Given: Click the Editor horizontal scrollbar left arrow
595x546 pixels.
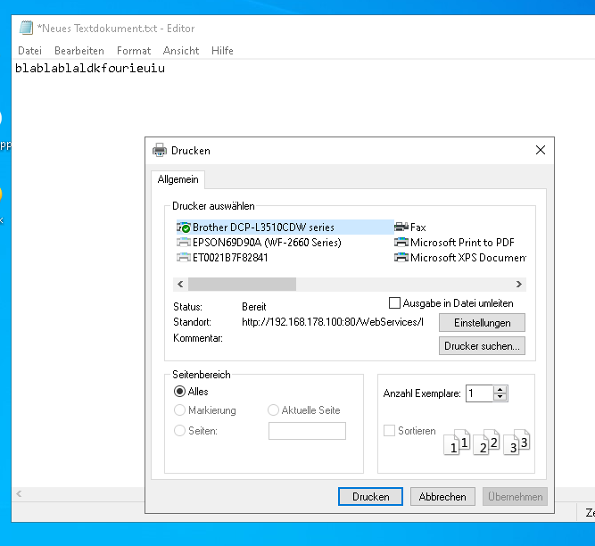Looking at the screenshot, I should pos(19,493).
